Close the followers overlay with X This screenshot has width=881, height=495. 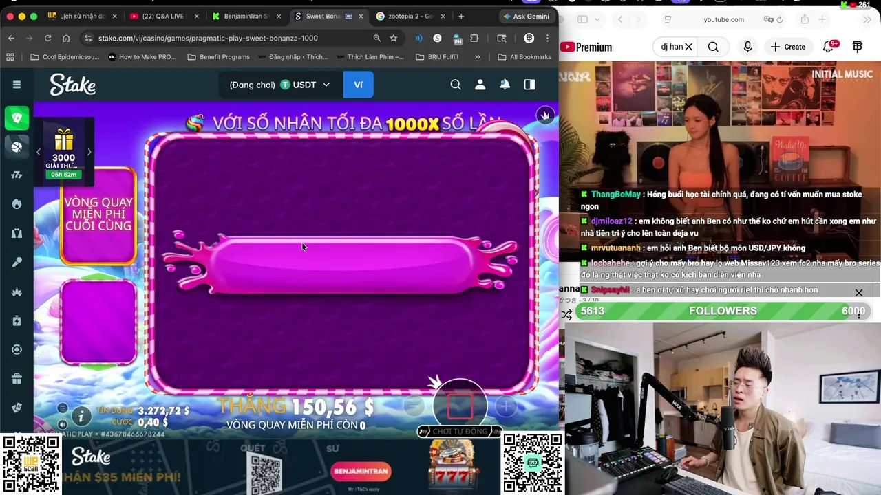pyautogui.click(x=859, y=293)
